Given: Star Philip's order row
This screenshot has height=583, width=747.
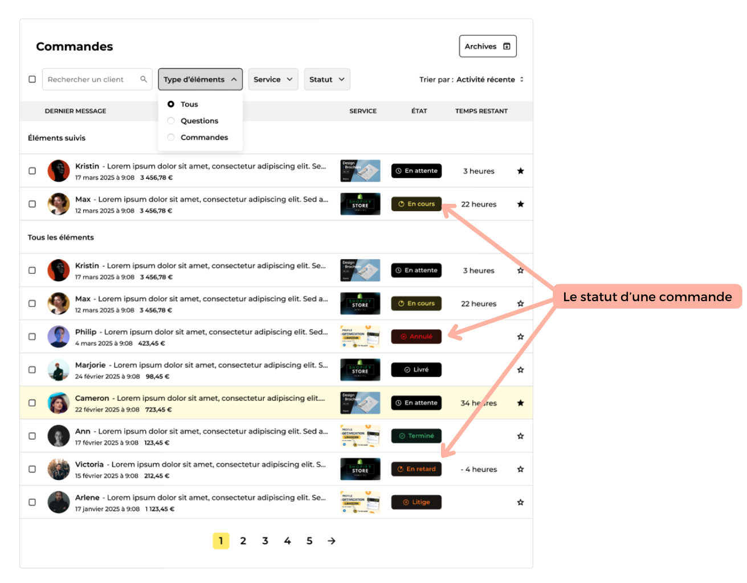Looking at the screenshot, I should pyautogui.click(x=520, y=336).
